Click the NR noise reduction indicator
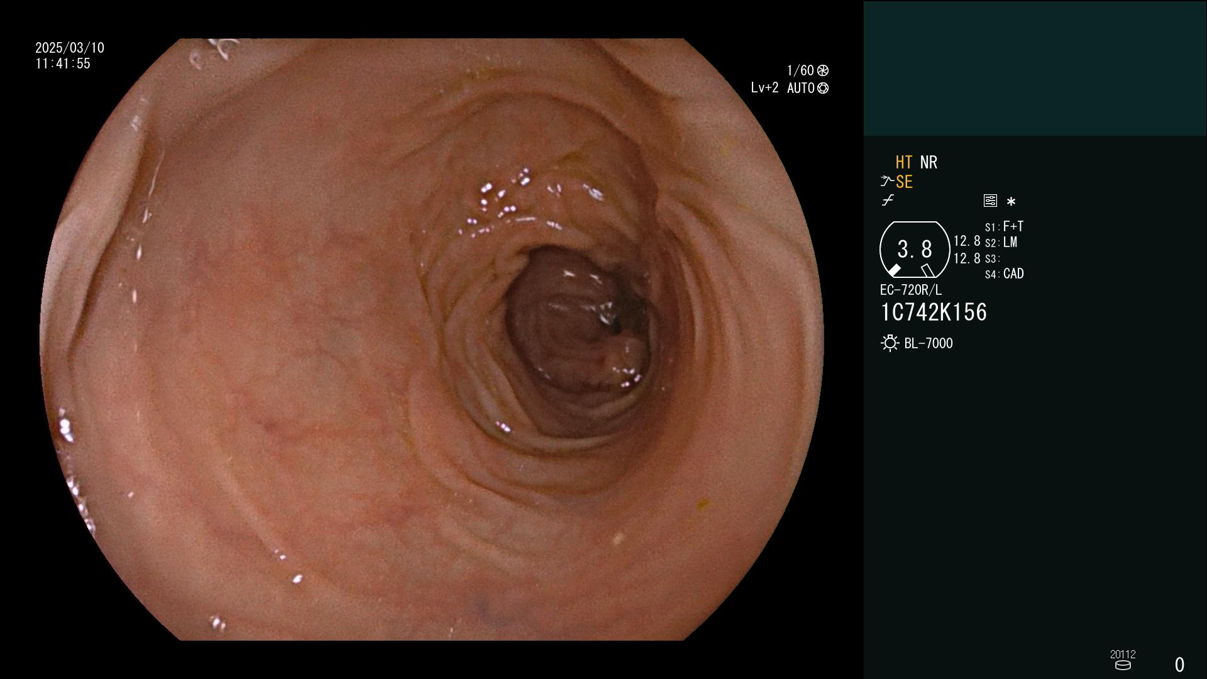This screenshot has width=1207, height=679. click(929, 162)
